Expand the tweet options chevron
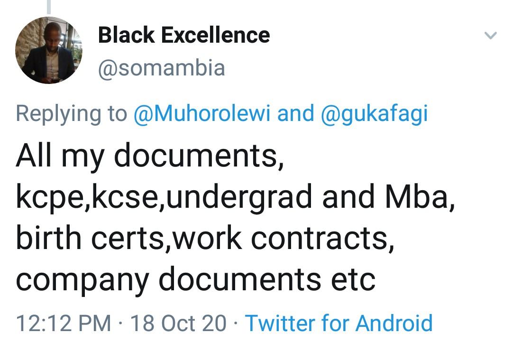The height and width of the screenshot is (351, 512). pos(491,36)
